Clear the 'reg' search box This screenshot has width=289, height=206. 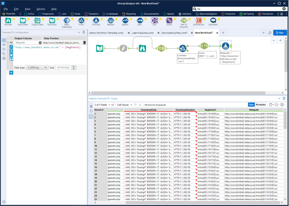[x=284, y=9]
